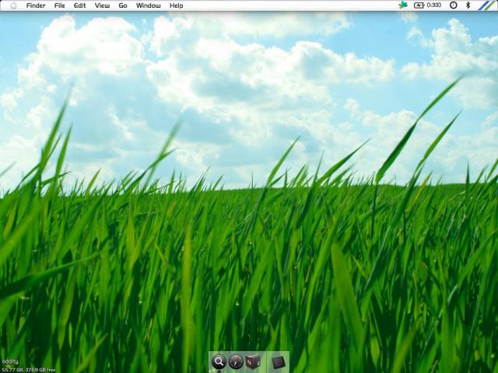
Task: Open the Help menu
Action: pos(177,5)
